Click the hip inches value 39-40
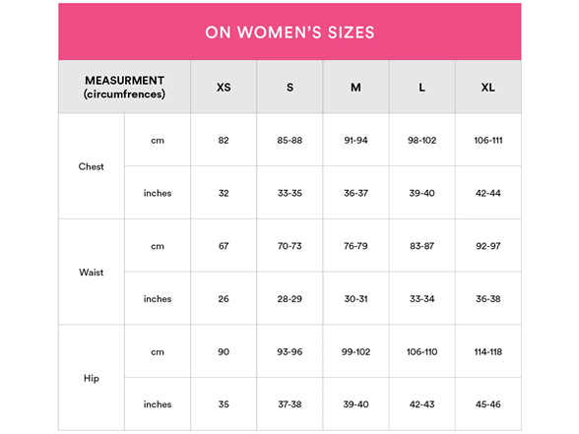Image resolution: width=579 pixels, height=434 pixels. 355,404
